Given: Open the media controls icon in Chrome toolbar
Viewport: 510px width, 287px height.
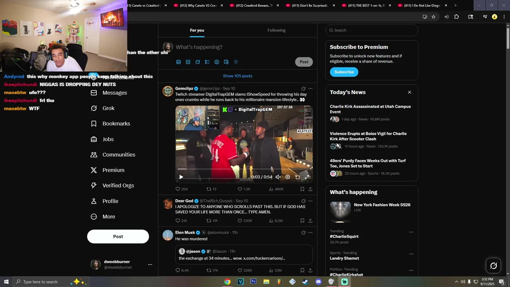Looking at the screenshot, I should click(x=485, y=17).
